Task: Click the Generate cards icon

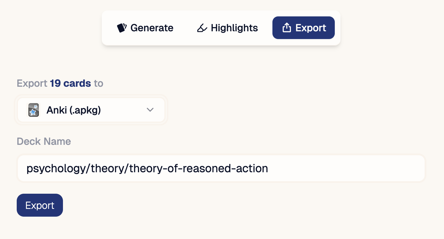Action: point(122,28)
